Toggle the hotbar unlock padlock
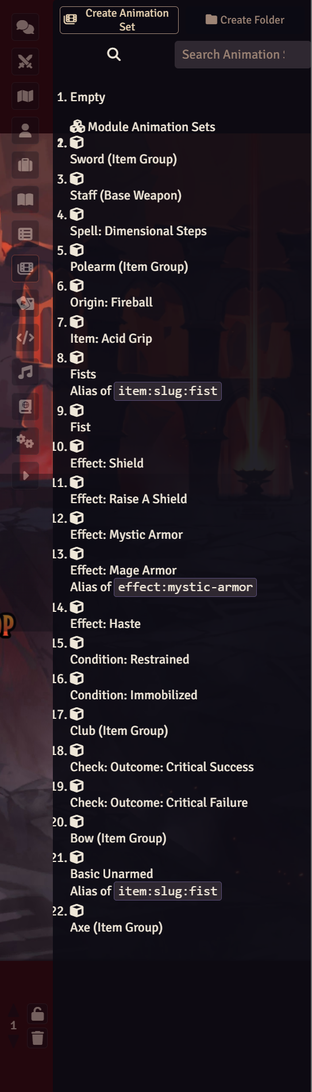 [37, 1014]
